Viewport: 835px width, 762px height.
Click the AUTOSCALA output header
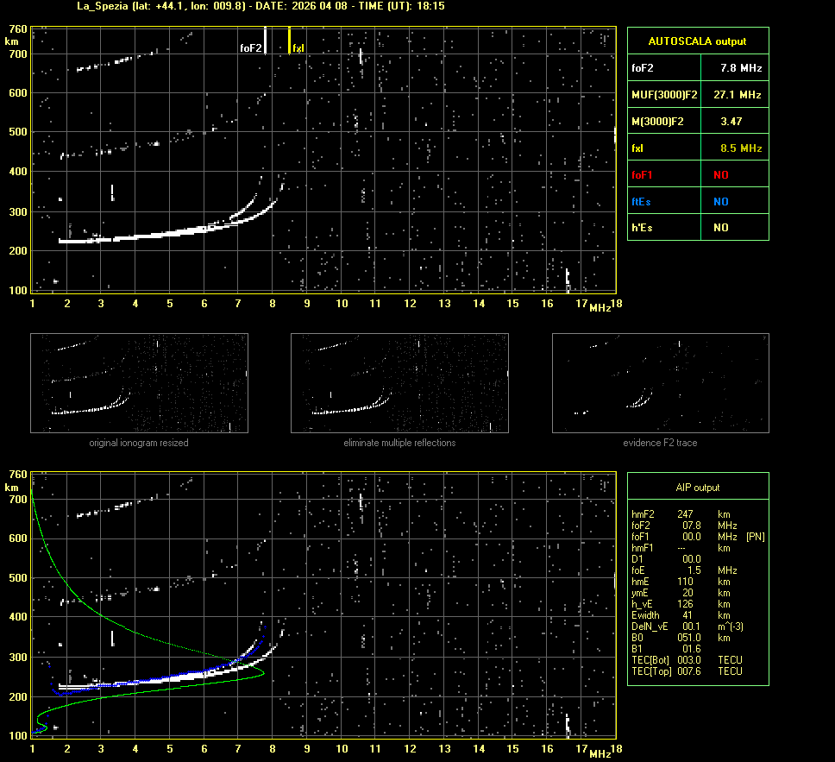(697, 41)
